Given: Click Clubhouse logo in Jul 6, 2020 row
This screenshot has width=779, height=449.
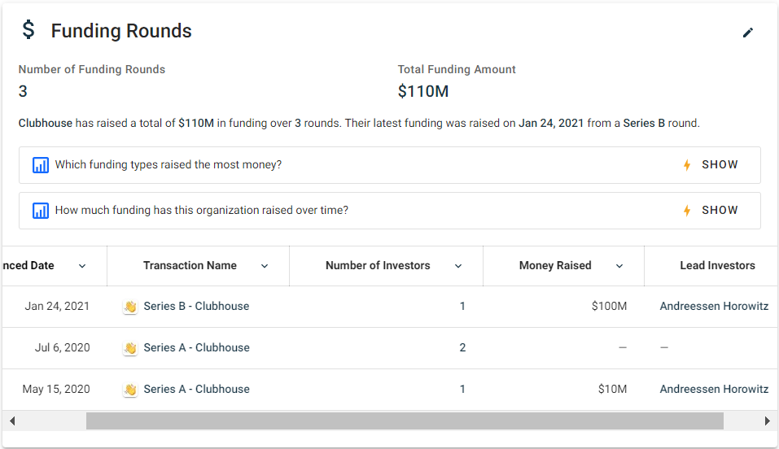Looking at the screenshot, I should tap(130, 348).
